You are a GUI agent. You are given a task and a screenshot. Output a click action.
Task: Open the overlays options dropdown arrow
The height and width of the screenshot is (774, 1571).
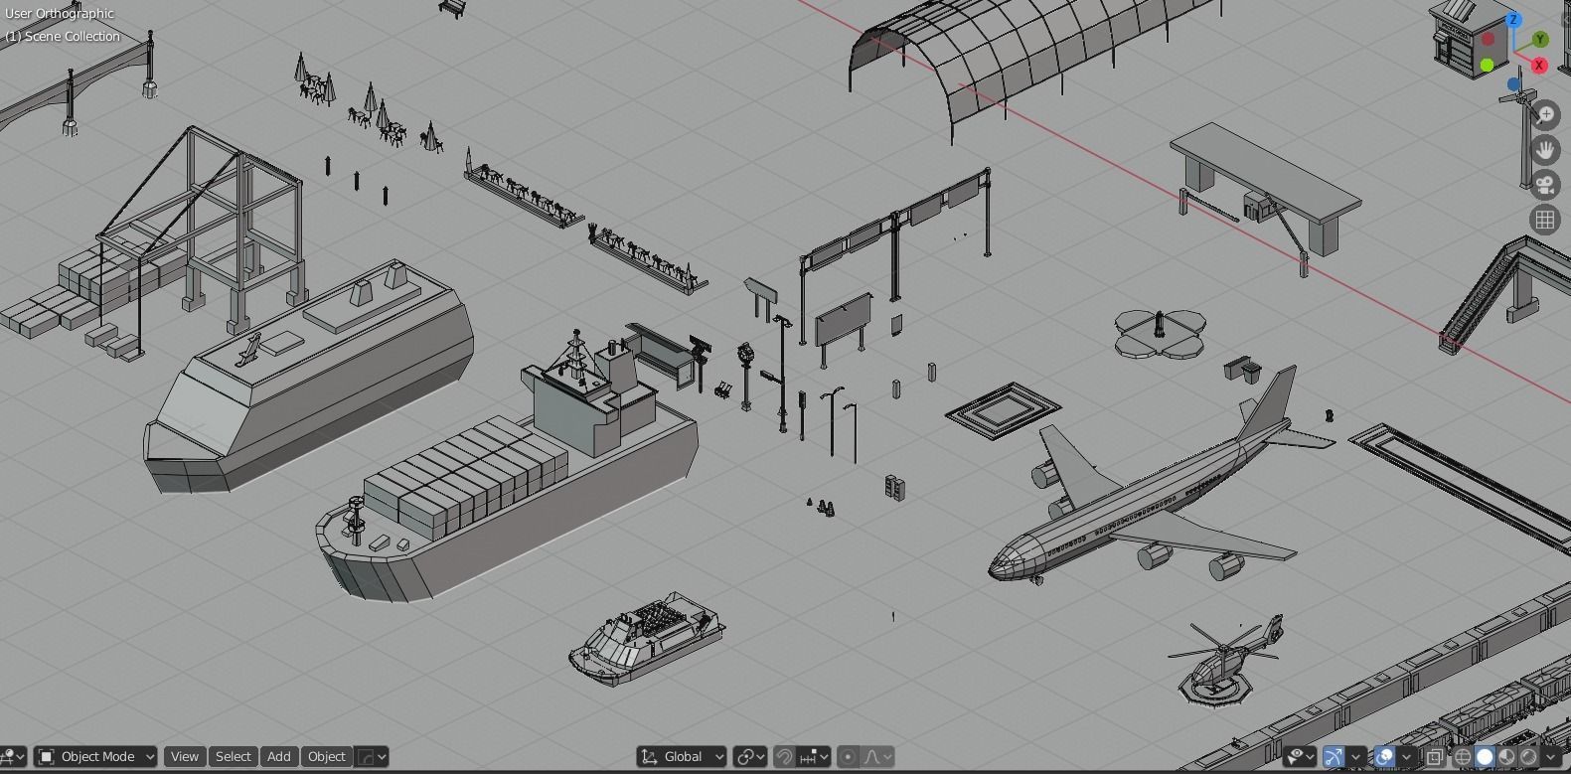pos(1406,757)
